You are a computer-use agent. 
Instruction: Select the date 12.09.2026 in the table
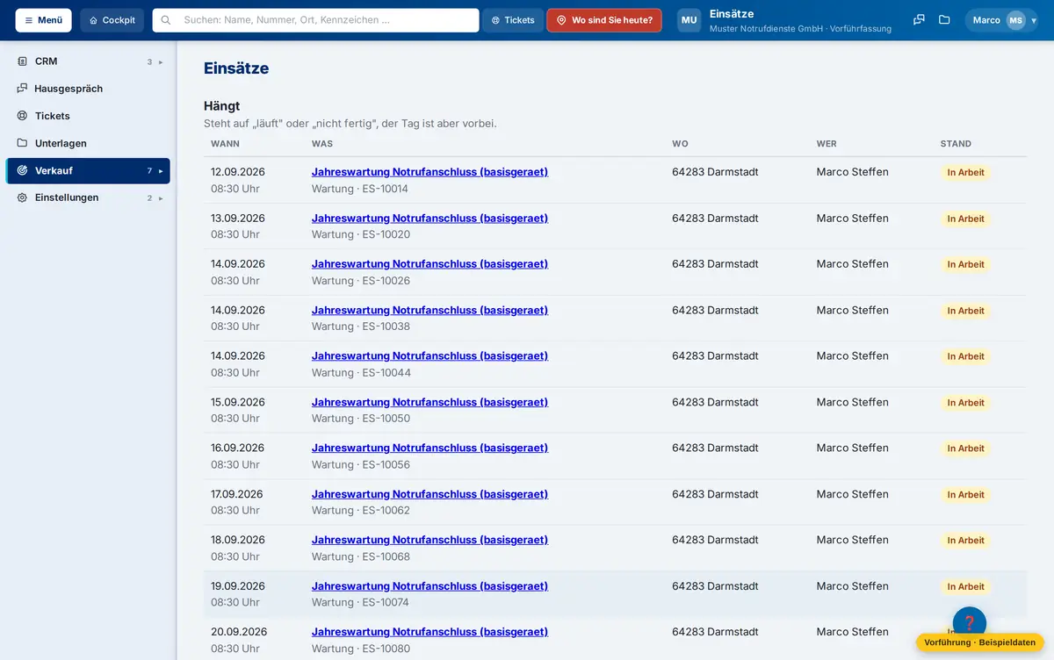pyautogui.click(x=238, y=172)
